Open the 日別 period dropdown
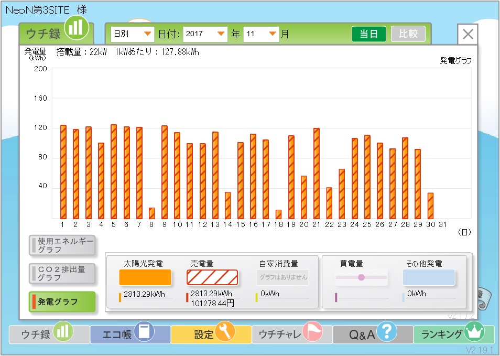500x356 pixels. [x=132, y=34]
